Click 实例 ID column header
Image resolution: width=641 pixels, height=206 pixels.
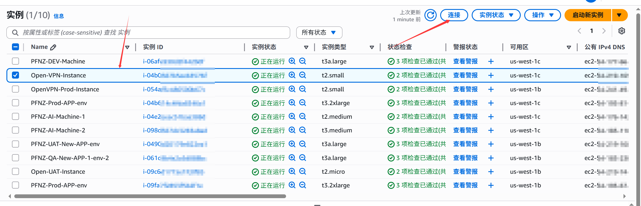(153, 47)
